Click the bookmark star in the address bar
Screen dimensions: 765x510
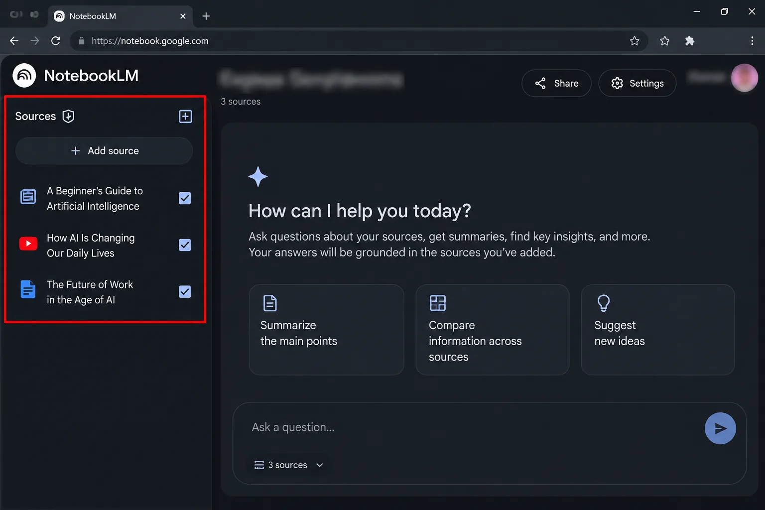(x=635, y=41)
